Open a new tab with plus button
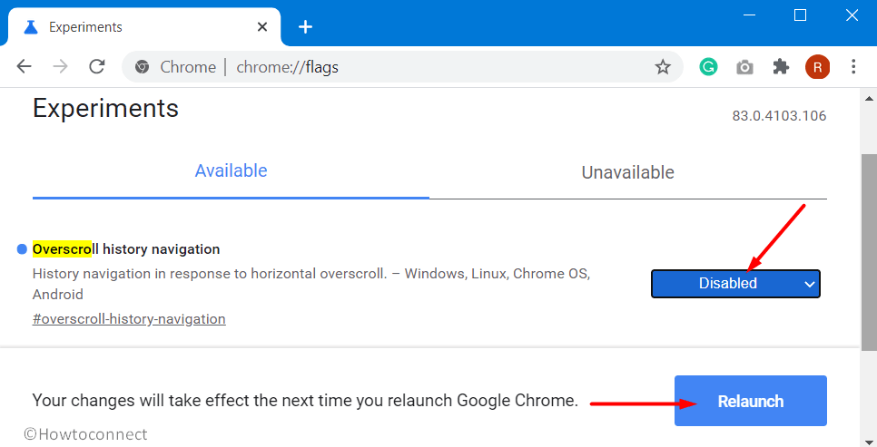This screenshot has width=877, height=447. (x=305, y=27)
